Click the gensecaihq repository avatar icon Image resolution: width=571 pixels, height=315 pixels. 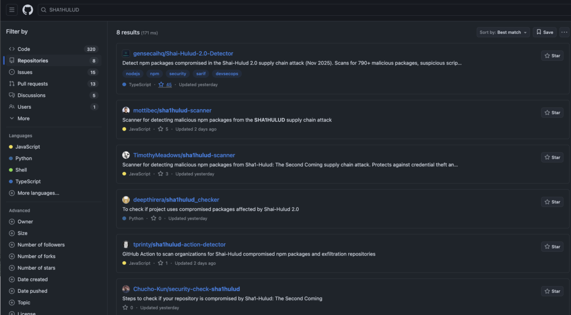126,53
